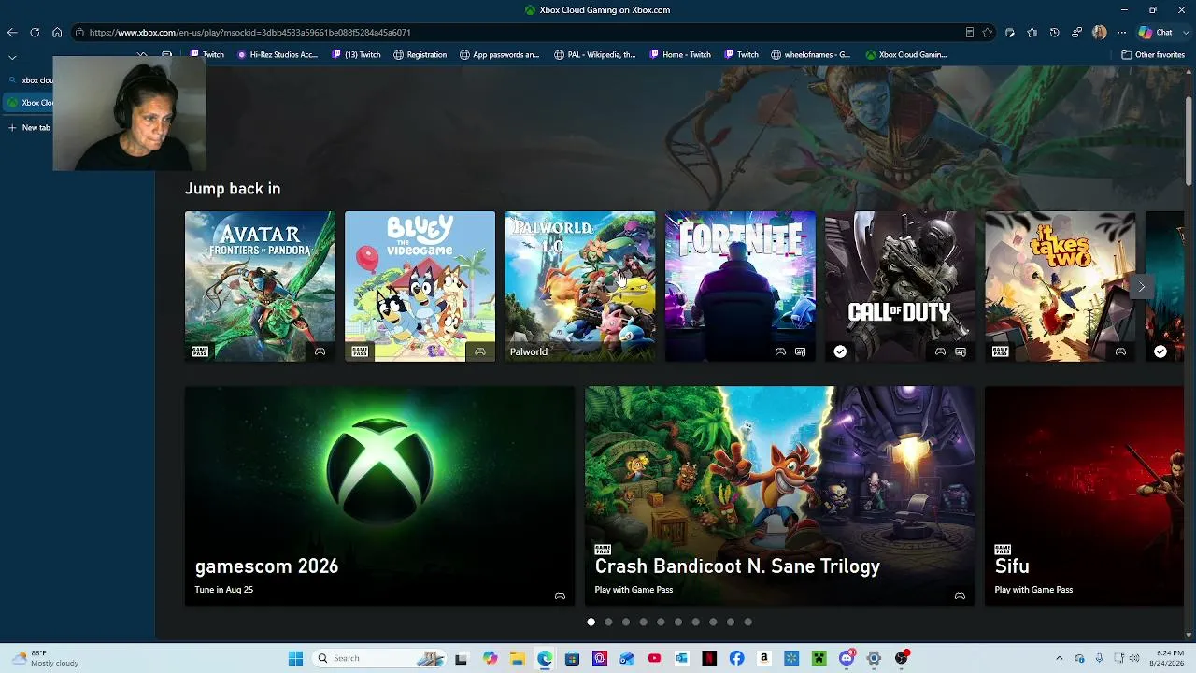Viewport: 1196px width, 673px height.
Task: Open the It Takes Two game tile
Action: coord(1061,286)
